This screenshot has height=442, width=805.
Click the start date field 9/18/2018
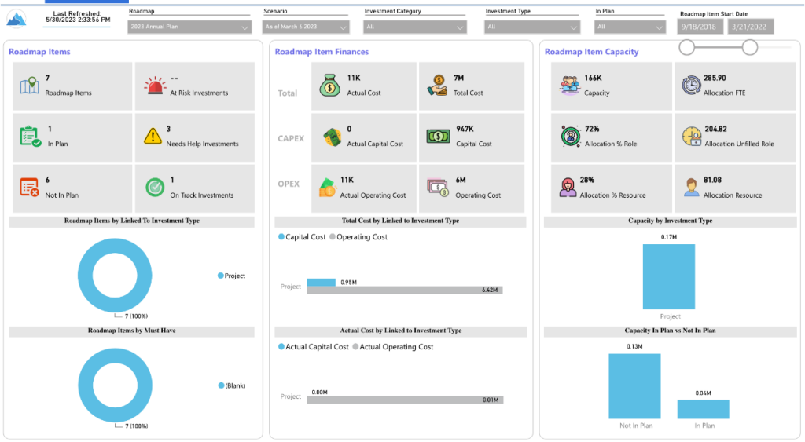tap(700, 27)
